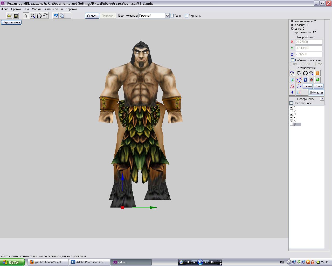332x266 pixels.
Task: Open the Модули menu
Action: (x=37, y=9)
